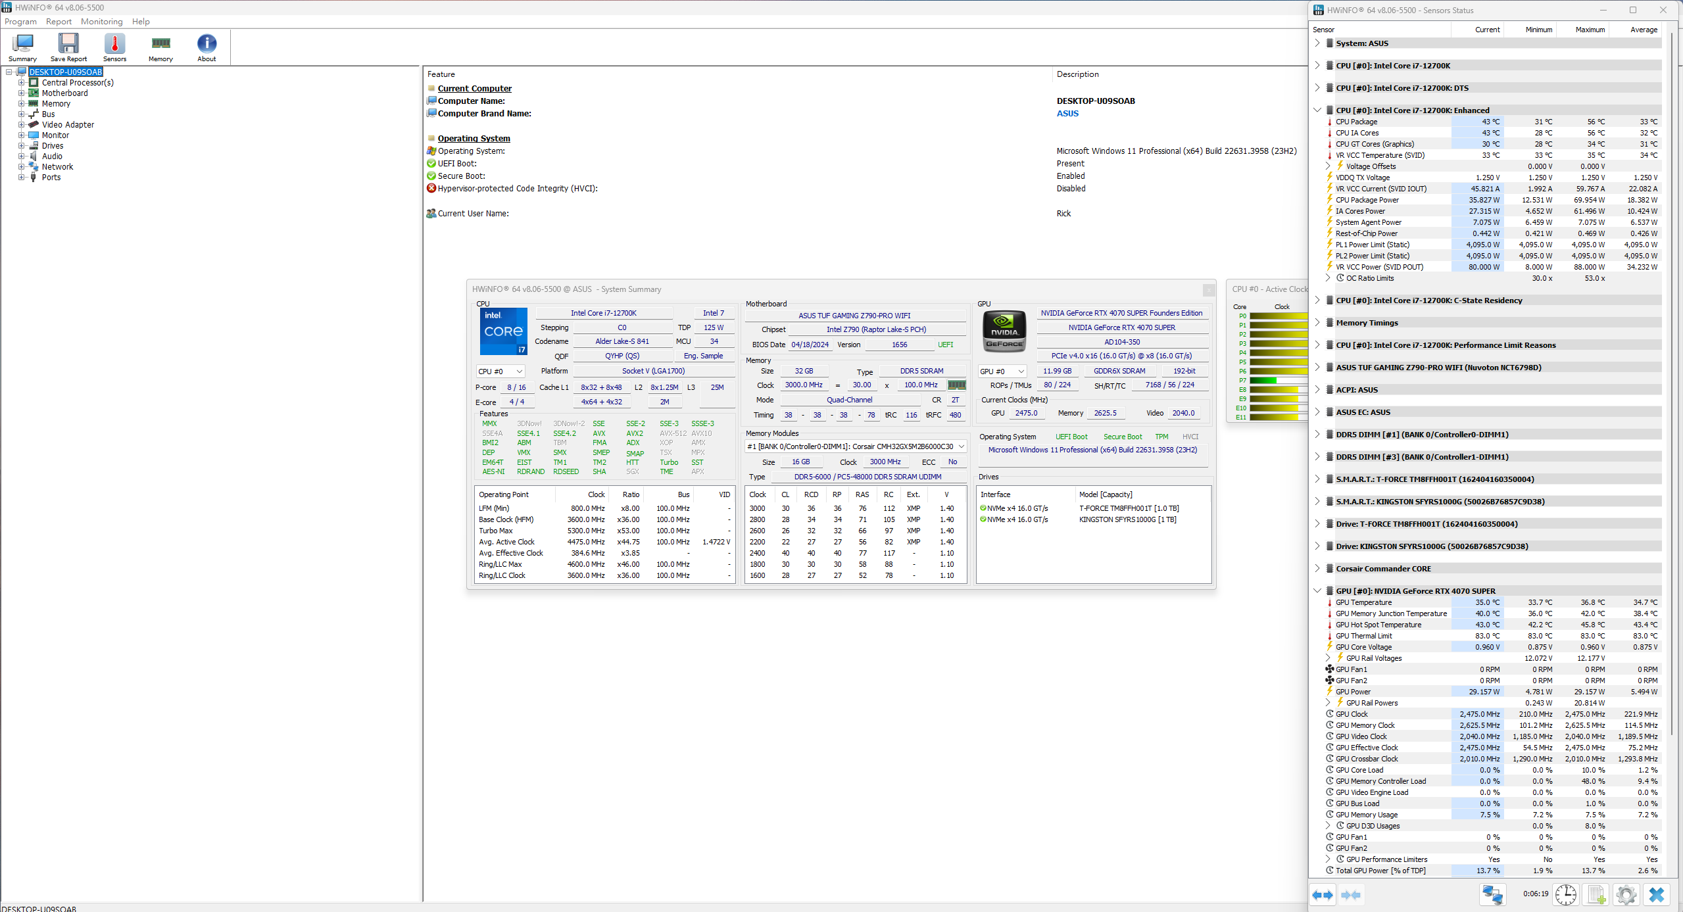Click the Operating System heading link
The height and width of the screenshot is (912, 1683).
[474, 139]
